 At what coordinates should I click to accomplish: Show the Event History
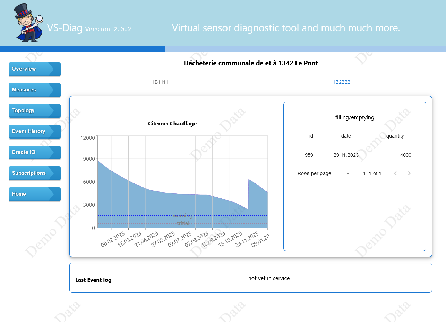34,131
